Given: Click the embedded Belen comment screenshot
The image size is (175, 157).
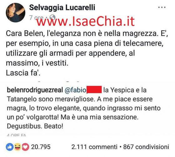Looking at the screenshot, I should click(x=86, y=109).
